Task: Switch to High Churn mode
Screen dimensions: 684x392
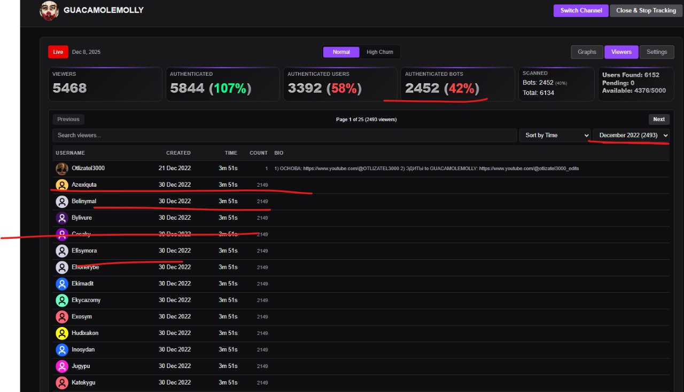Action: pyautogui.click(x=379, y=52)
